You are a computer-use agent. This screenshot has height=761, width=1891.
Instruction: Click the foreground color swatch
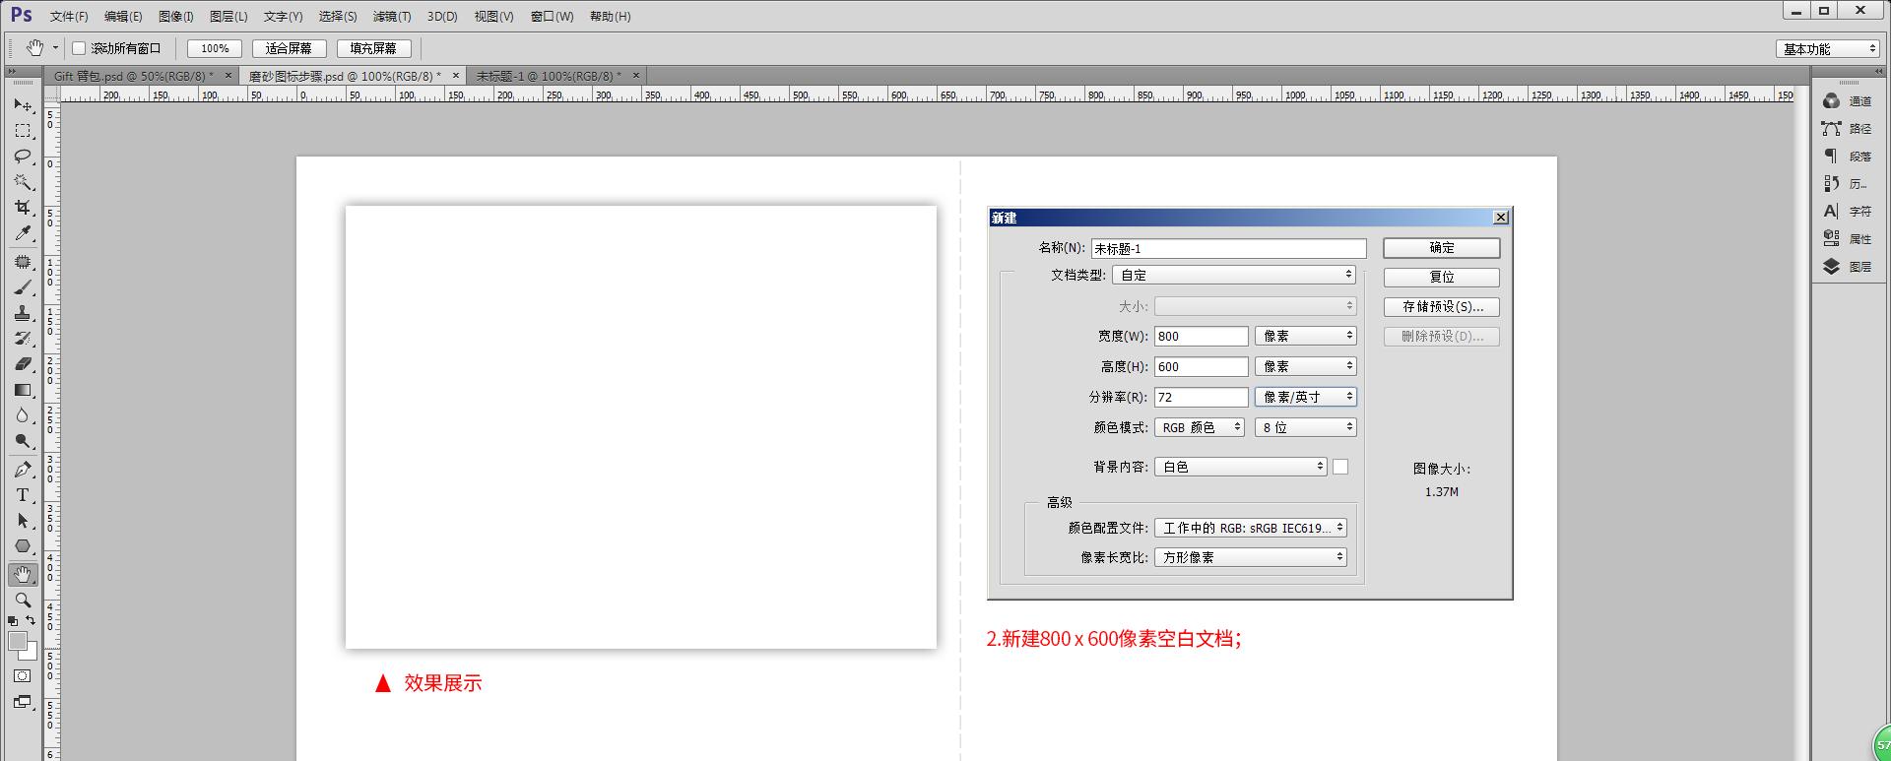point(18,641)
